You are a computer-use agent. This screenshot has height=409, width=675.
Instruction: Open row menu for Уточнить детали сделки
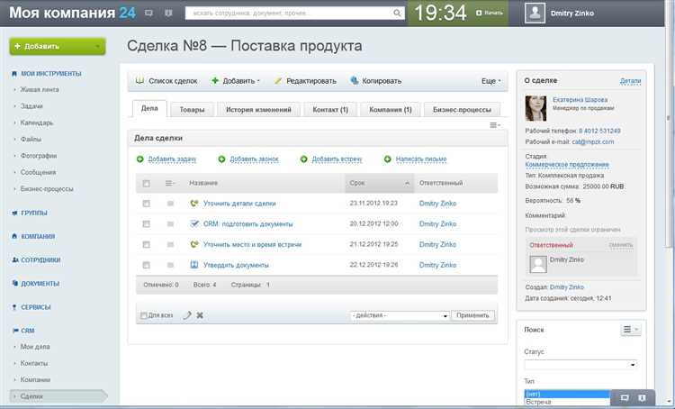[170, 204]
